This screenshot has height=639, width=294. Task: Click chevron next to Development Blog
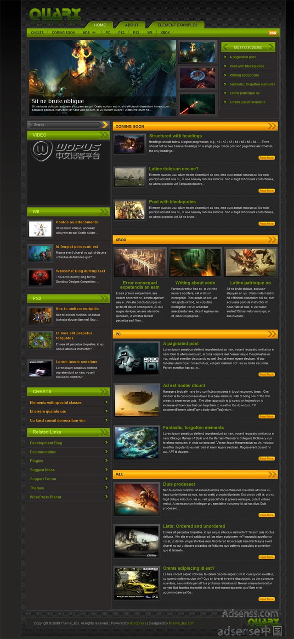pos(107,443)
